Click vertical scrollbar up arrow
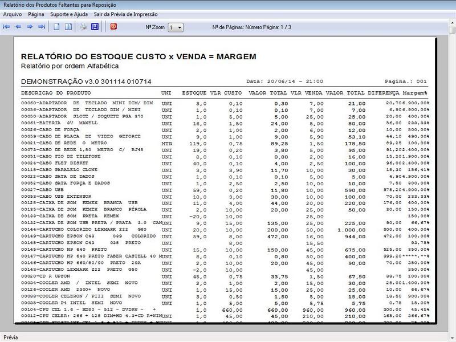The width and height of the screenshot is (456, 342). pyautogui.click(x=452, y=22)
